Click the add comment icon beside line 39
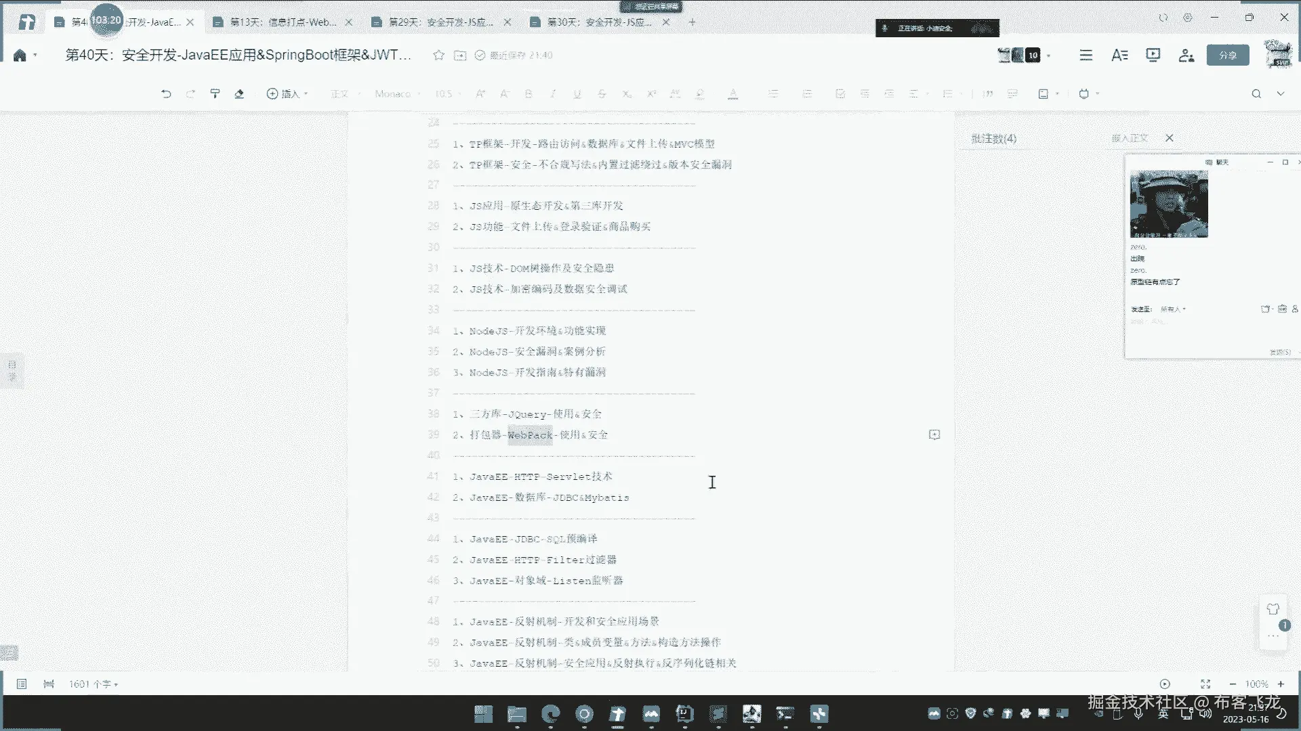This screenshot has width=1301, height=731. pos(934,435)
